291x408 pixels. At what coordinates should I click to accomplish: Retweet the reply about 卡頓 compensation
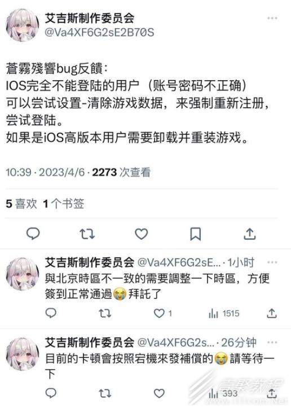pyautogui.click(x=105, y=393)
